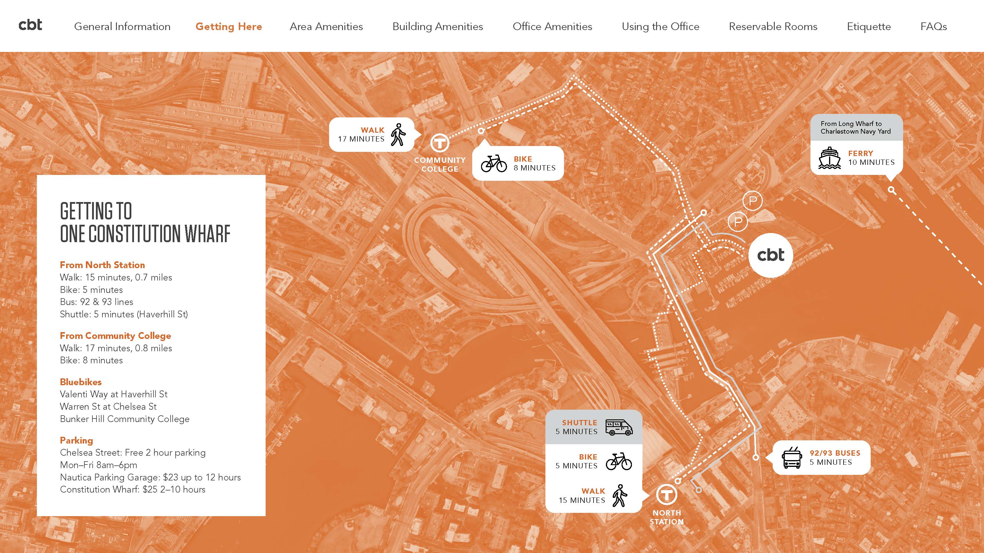Click the North Station T marker

tap(666, 495)
